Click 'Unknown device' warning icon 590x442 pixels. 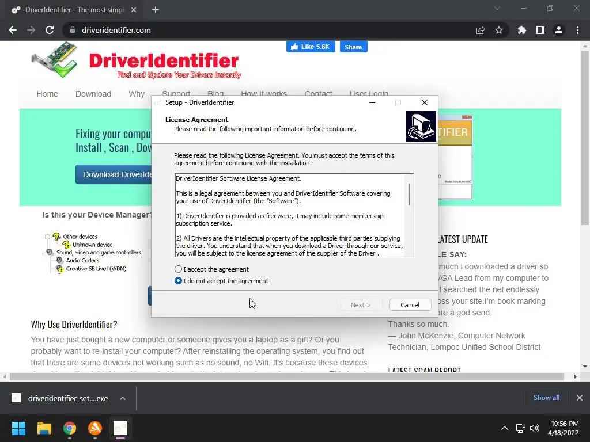[x=67, y=245]
